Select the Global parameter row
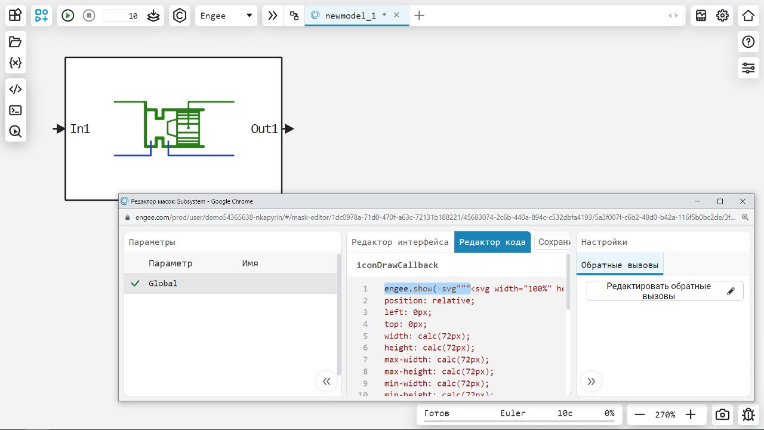The height and width of the screenshot is (430, 764). coord(230,284)
